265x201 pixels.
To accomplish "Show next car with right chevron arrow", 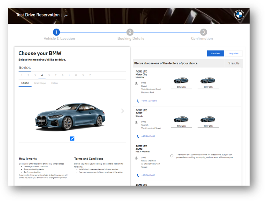I will [123, 111].
